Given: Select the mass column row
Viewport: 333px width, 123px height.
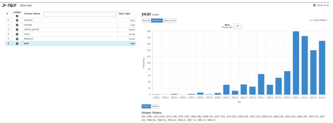Looking at the screenshot, I should 70,34.
